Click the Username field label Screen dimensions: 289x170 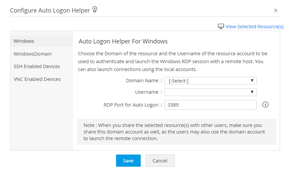pos(147,92)
